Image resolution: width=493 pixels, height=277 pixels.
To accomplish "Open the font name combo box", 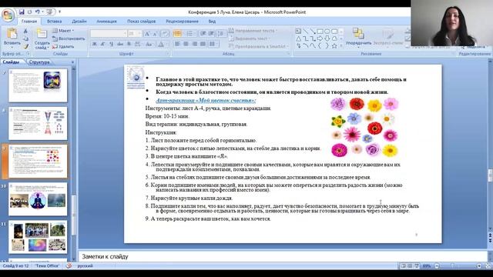I will (109, 34).
